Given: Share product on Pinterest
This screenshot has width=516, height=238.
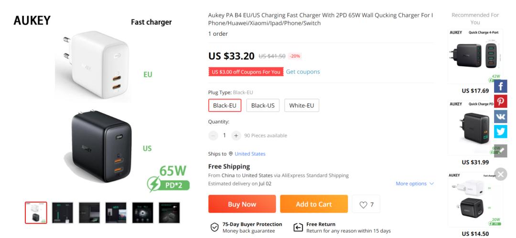Looking at the screenshot, I should click(x=500, y=101).
